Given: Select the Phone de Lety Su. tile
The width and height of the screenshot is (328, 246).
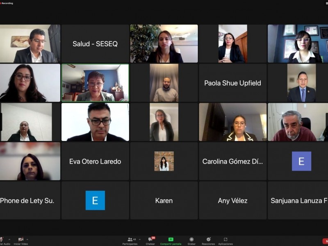Looking at the screenshot, I should [30, 200].
